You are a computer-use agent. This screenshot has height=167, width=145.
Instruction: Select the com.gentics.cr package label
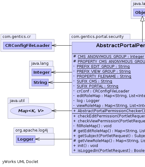coord(17,37)
